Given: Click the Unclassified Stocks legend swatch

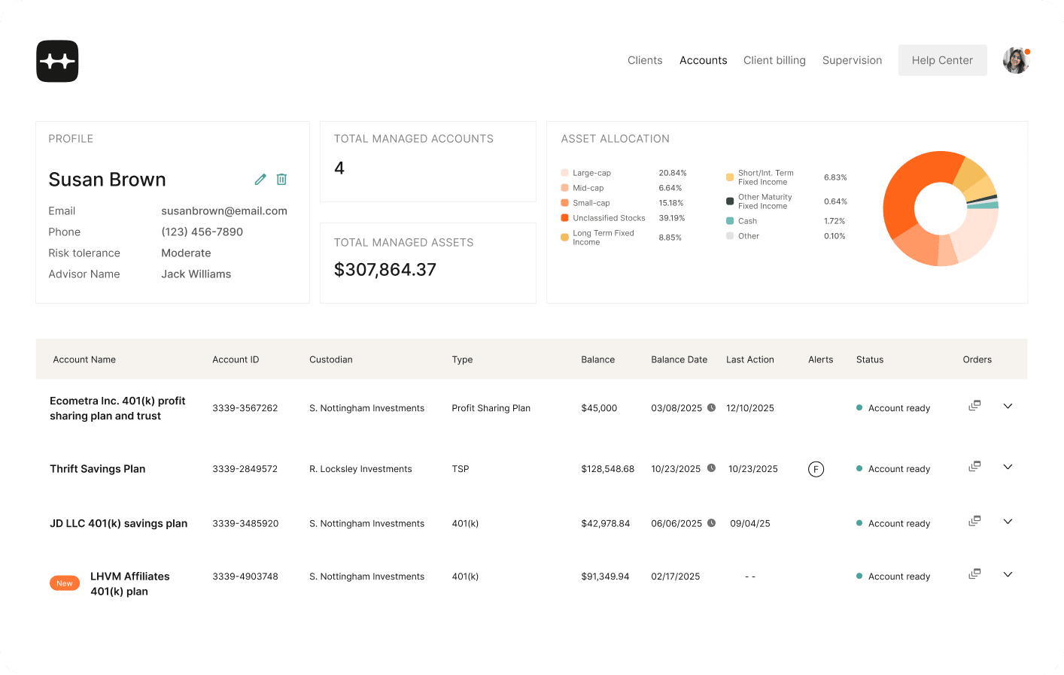Looking at the screenshot, I should tap(564, 218).
